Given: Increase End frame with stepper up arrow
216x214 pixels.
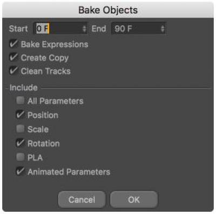Looking at the screenshot, I should click(163, 26).
